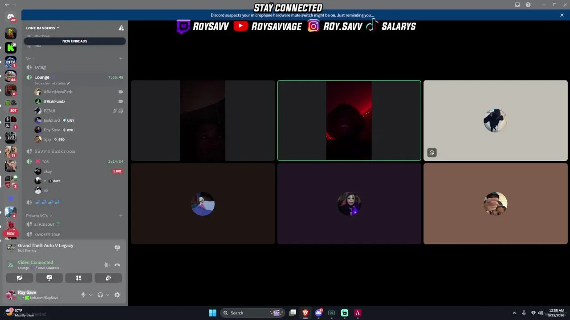570x320 pixels.
Task: Add a channel to Private VC's category
Action: click(x=121, y=216)
